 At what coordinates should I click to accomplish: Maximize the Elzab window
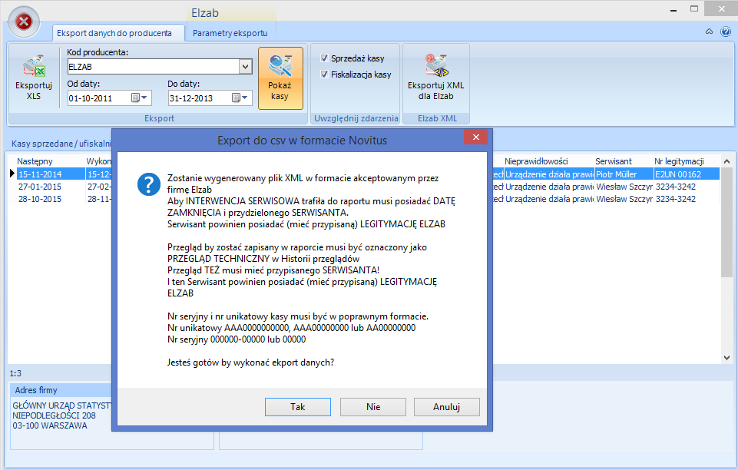click(x=693, y=9)
